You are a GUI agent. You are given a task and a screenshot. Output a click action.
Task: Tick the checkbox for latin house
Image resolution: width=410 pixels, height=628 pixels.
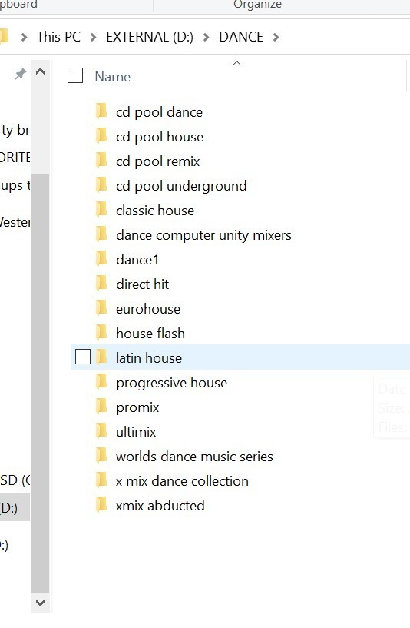(x=83, y=357)
